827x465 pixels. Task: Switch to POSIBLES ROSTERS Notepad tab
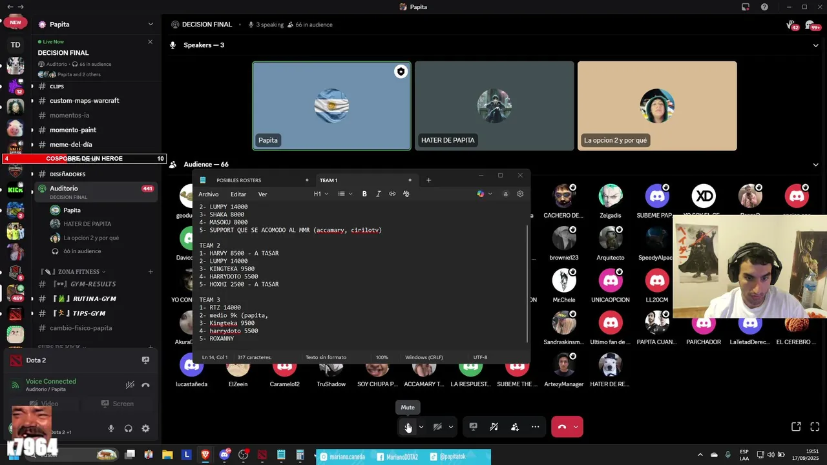pyautogui.click(x=255, y=180)
